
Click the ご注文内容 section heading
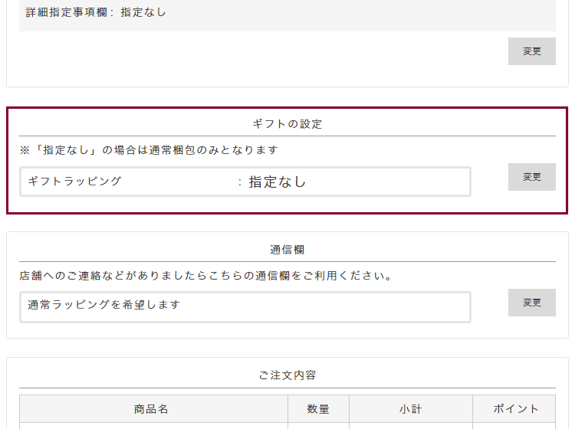coord(287,375)
